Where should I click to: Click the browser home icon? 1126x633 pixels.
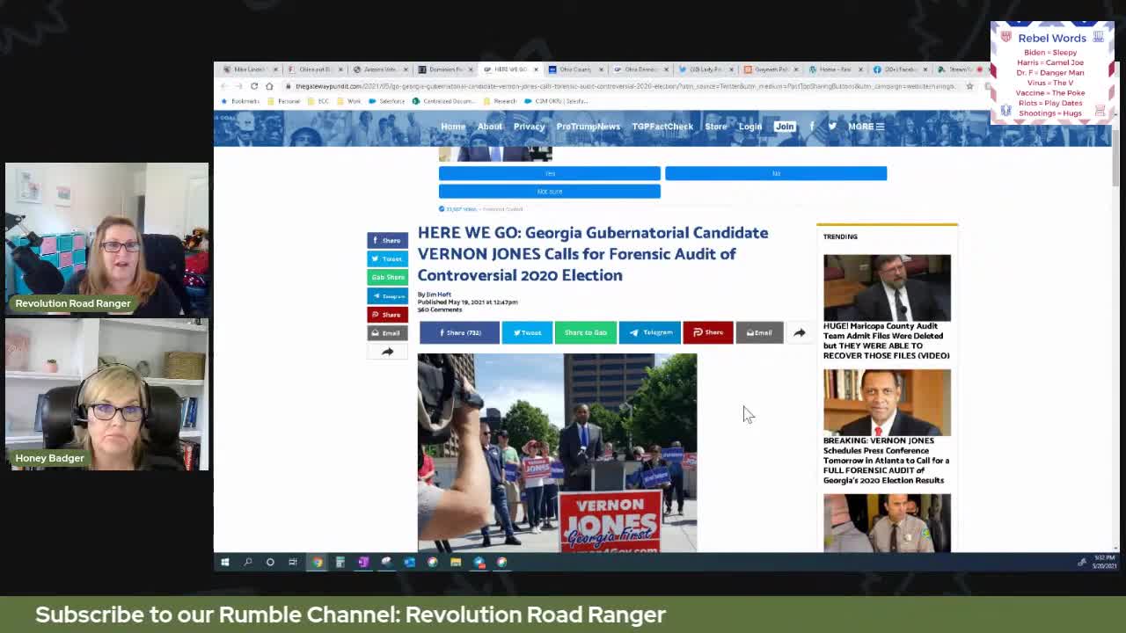click(x=269, y=86)
